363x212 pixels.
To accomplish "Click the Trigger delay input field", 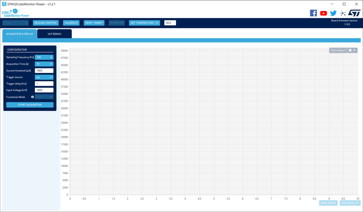I will (44, 84).
